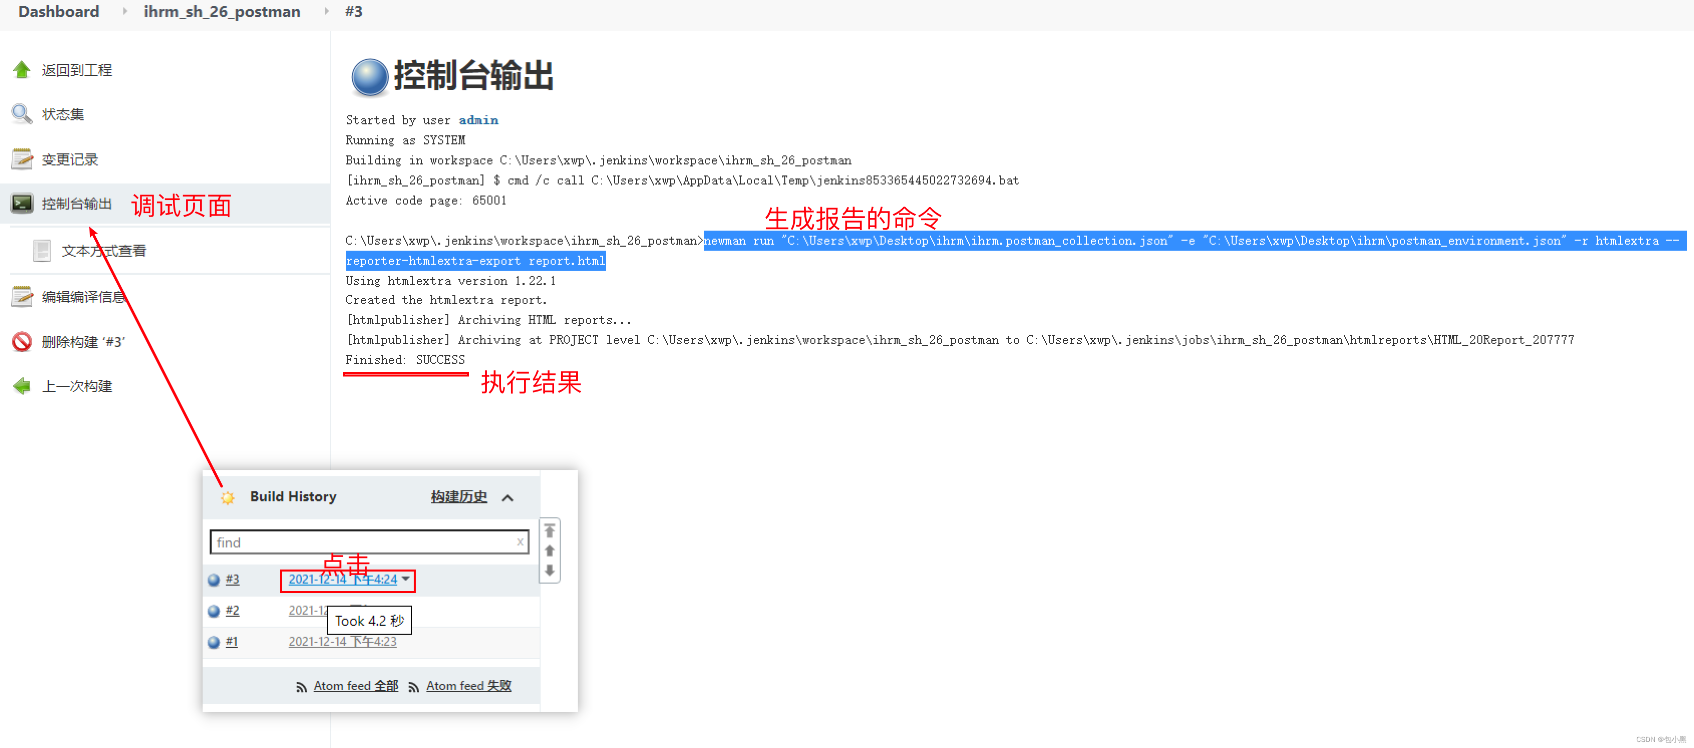The width and height of the screenshot is (1694, 748).
Task: Click the terminal icon beside 控制台输出
Action: [22, 203]
